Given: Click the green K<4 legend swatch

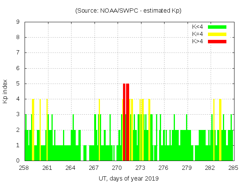Looking at the screenshot, I should (x=217, y=27).
